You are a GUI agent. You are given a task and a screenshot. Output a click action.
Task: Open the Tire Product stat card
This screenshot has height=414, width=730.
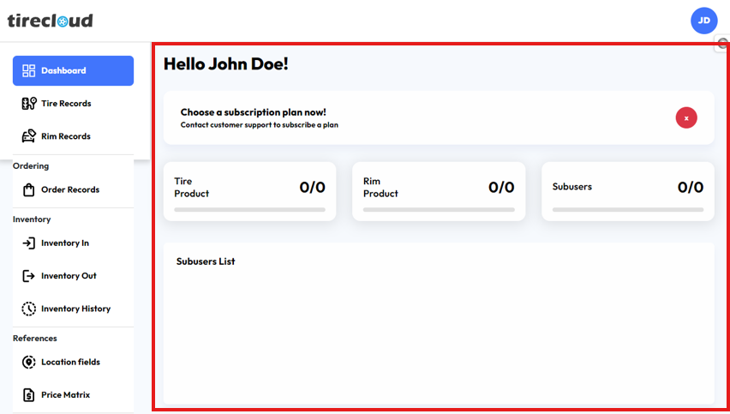[249, 191]
